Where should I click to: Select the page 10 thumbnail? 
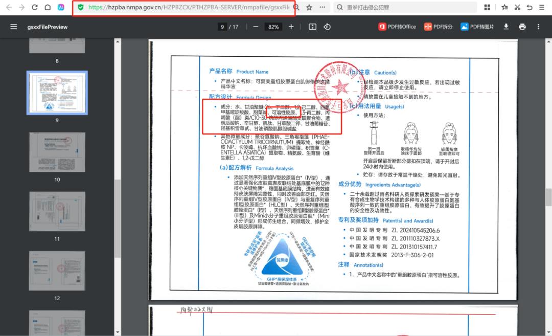pos(57,152)
